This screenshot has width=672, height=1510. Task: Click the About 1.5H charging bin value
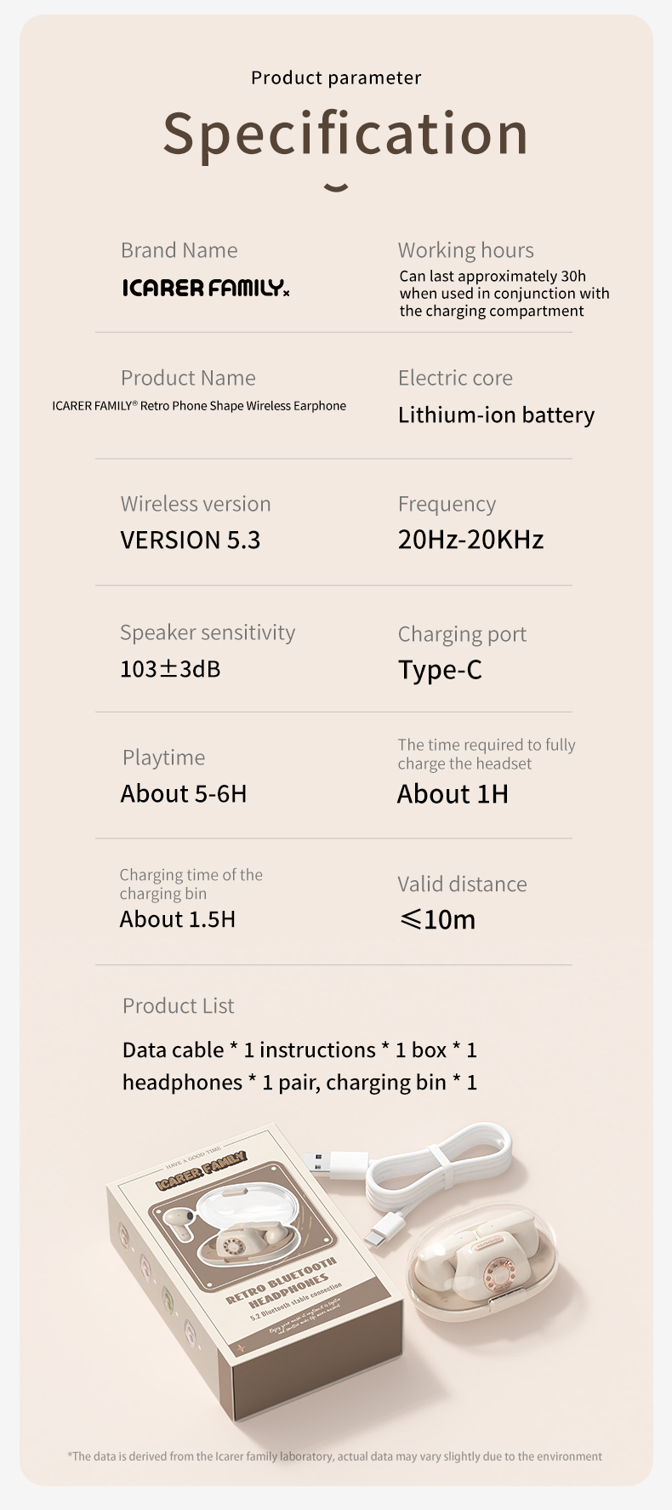click(178, 919)
